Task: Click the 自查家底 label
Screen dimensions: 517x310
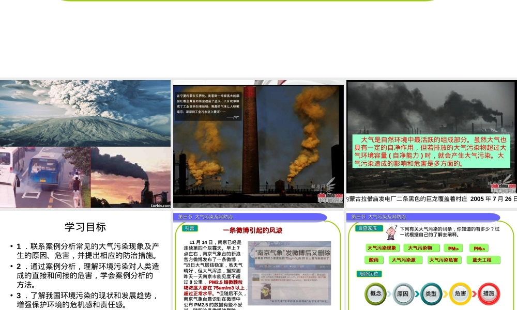Action: 368,228
